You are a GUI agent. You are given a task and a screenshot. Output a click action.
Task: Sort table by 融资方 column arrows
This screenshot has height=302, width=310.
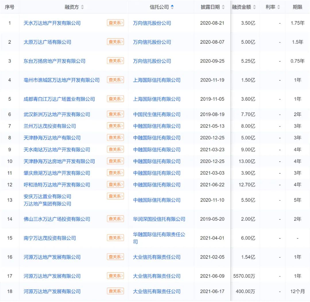82,7
